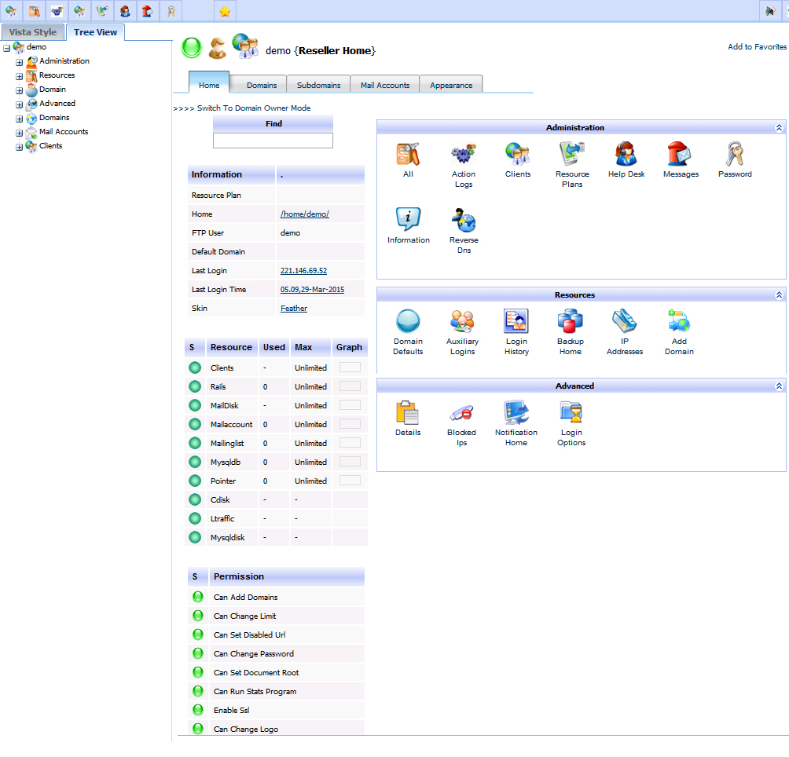This screenshot has height=757, width=789.
Task: Toggle the Can Add Domains permission indicator
Action: click(198, 597)
